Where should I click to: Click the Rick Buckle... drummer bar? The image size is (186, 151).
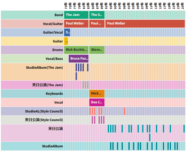click(76, 50)
